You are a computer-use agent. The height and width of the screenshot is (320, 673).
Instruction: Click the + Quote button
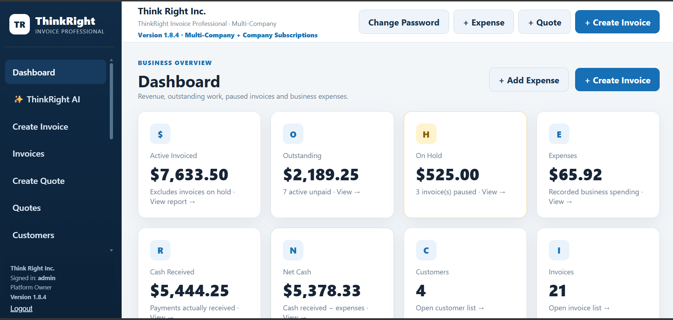click(545, 22)
